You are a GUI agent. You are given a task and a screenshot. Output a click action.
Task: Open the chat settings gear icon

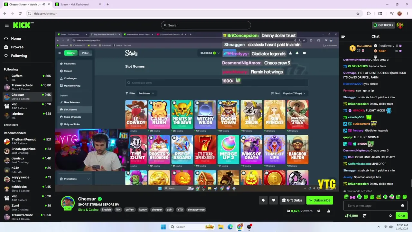coord(390,216)
